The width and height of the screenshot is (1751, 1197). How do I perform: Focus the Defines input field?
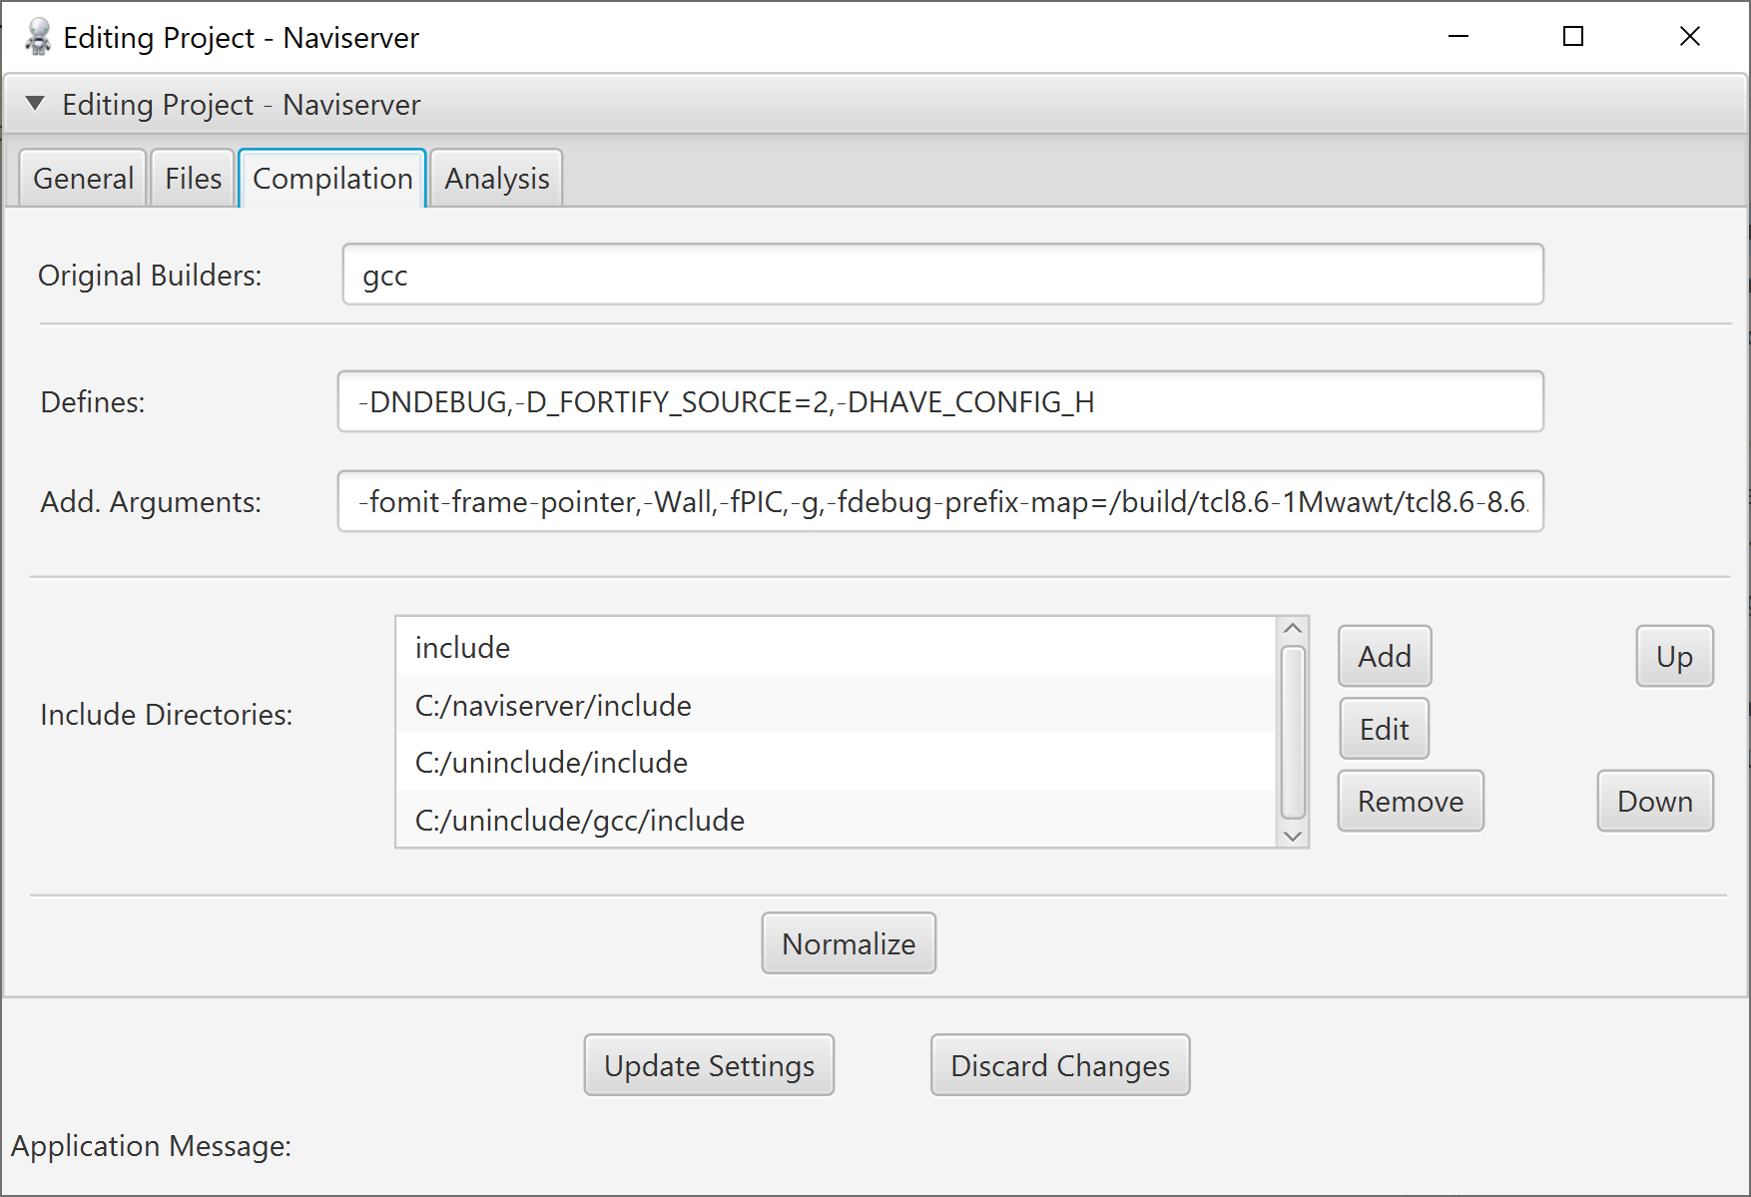click(x=939, y=402)
